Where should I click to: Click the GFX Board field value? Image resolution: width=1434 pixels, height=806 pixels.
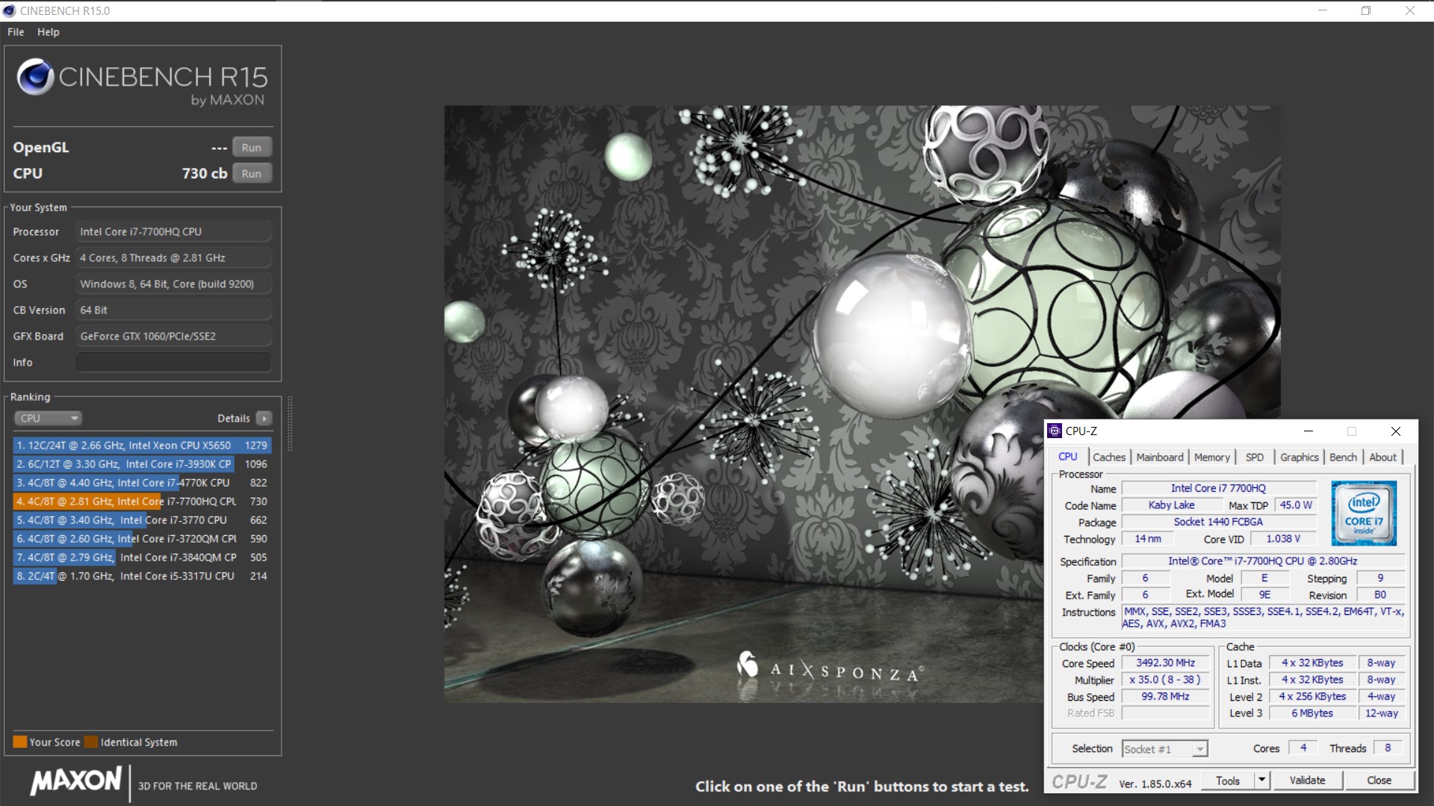(173, 337)
